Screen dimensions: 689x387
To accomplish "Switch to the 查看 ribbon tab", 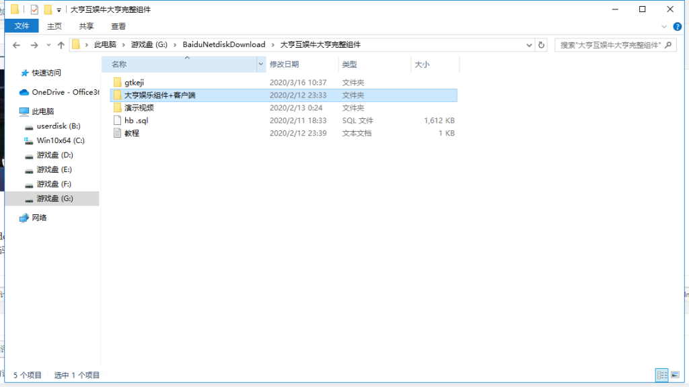I will coord(118,26).
